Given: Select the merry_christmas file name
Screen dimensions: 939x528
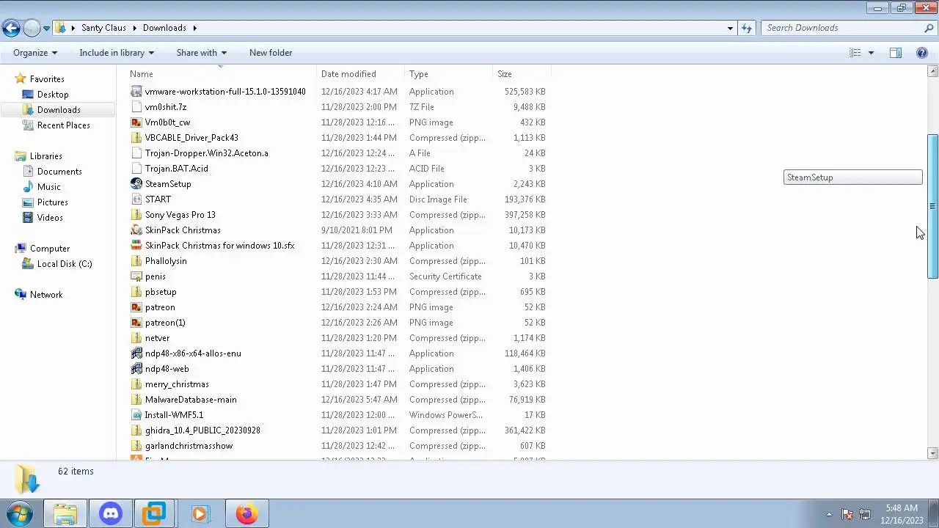Looking at the screenshot, I should pyautogui.click(x=177, y=384).
